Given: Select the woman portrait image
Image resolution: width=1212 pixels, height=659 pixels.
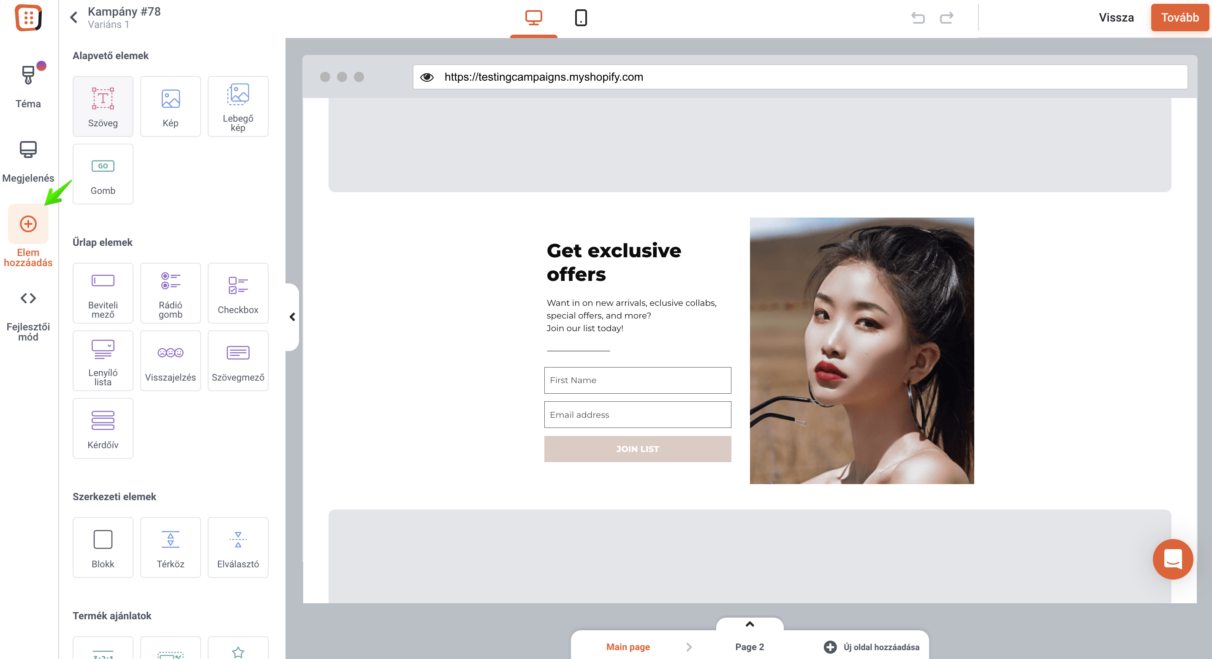Looking at the screenshot, I should pyautogui.click(x=862, y=351).
